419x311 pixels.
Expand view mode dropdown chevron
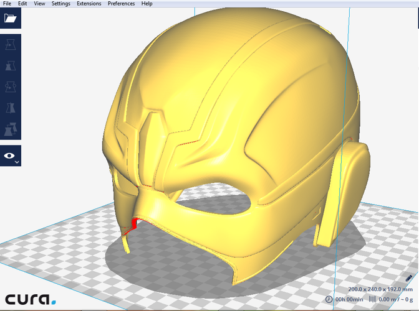[17, 162]
